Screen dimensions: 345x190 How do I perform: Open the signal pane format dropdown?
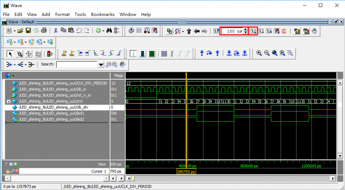[x=13, y=75]
